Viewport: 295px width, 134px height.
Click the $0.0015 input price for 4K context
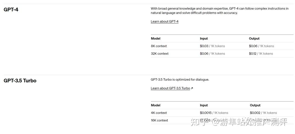[206, 113]
